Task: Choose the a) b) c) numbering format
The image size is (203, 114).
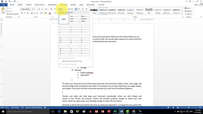Action: 64,51
